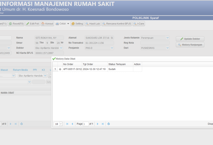
Task: Switch to the Rekam Medis tab
Action: [x=20, y=70]
